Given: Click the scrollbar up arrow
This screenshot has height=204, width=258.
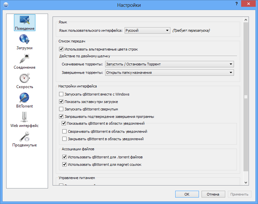Looking at the screenshot, I should pos(246,20).
